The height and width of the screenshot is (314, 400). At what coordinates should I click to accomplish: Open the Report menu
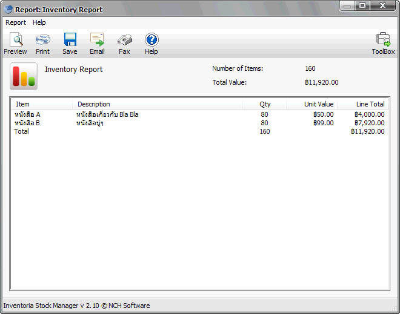point(16,22)
